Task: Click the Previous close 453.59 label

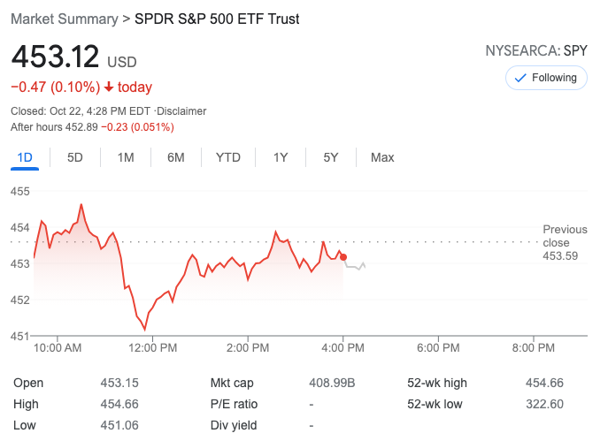Action: [x=562, y=242]
